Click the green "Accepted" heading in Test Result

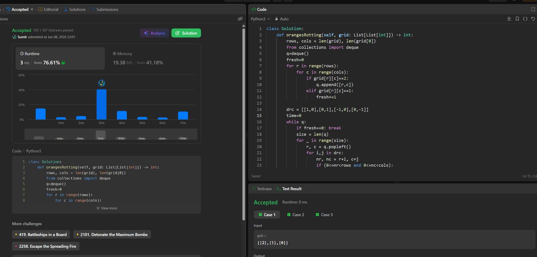[266, 203]
